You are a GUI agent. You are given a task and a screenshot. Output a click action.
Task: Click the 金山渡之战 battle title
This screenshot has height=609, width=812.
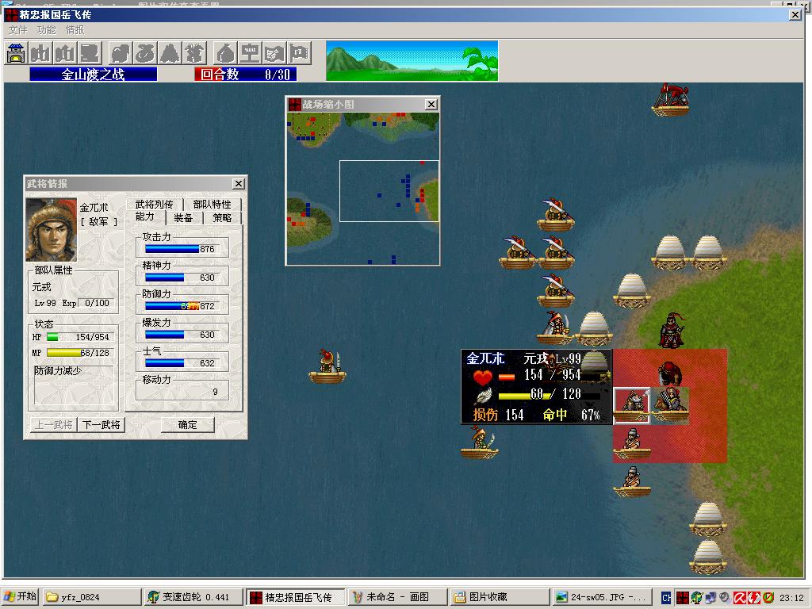click(x=94, y=75)
